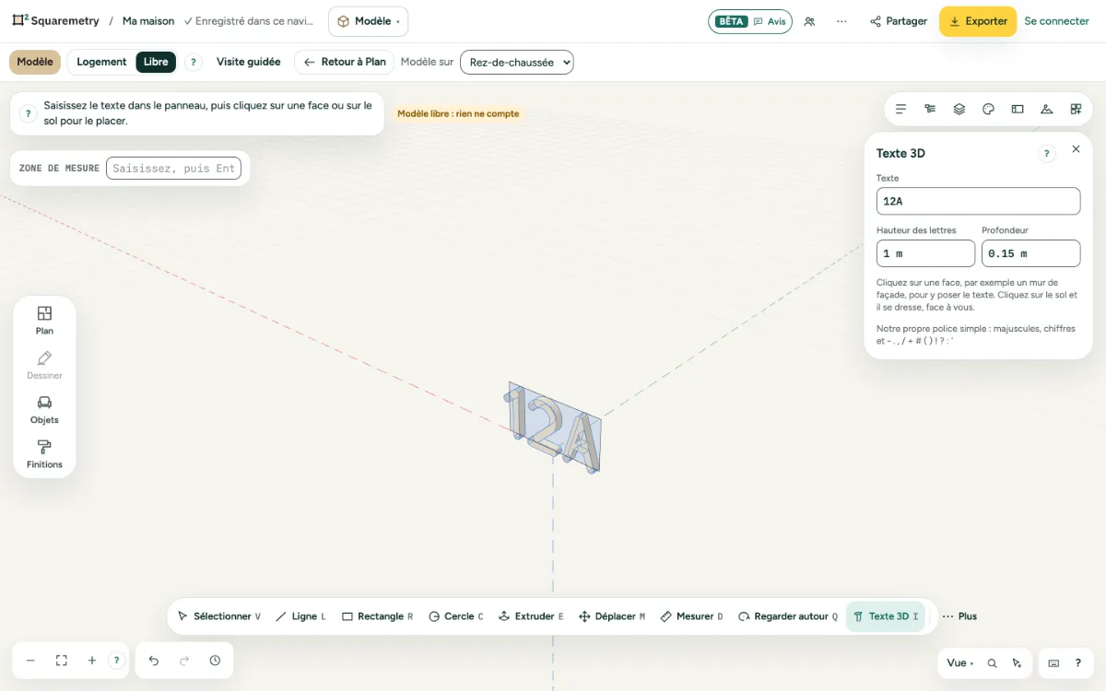The height and width of the screenshot is (691, 1106).
Task: Open the Rez-de-chaussée floor dropdown
Action: click(x=517, y=62)
